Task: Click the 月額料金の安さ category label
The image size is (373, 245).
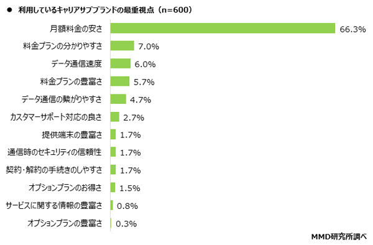Action: coord(76,29)
